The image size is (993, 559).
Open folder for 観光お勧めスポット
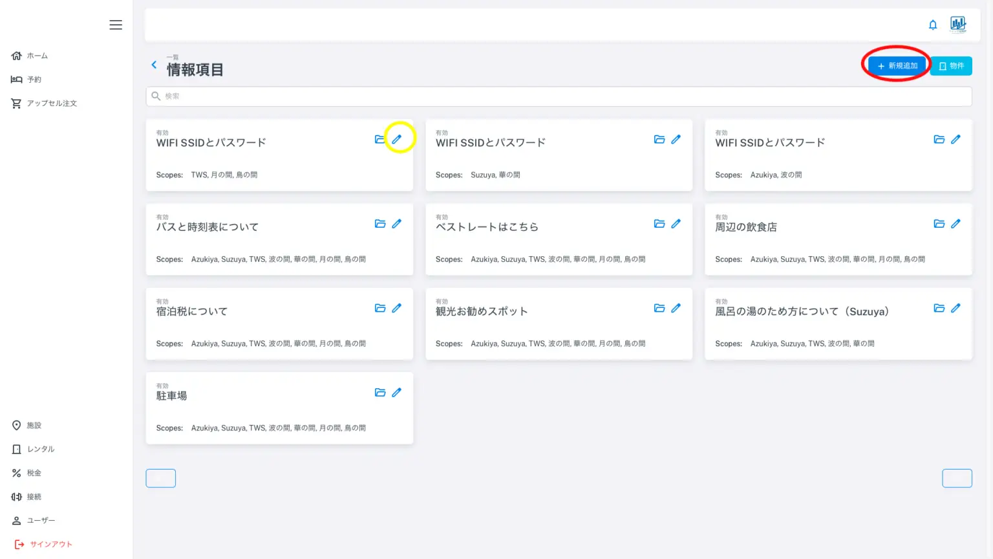click(659, 308)
